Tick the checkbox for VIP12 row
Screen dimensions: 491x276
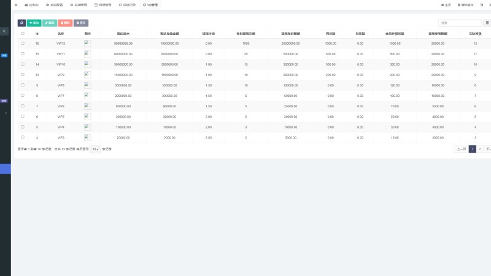23,44
